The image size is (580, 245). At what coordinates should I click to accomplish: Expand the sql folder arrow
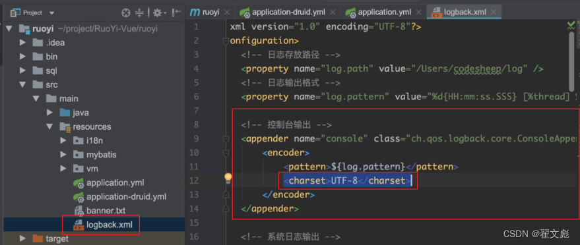pyautogui.click(x=22, y=70)
